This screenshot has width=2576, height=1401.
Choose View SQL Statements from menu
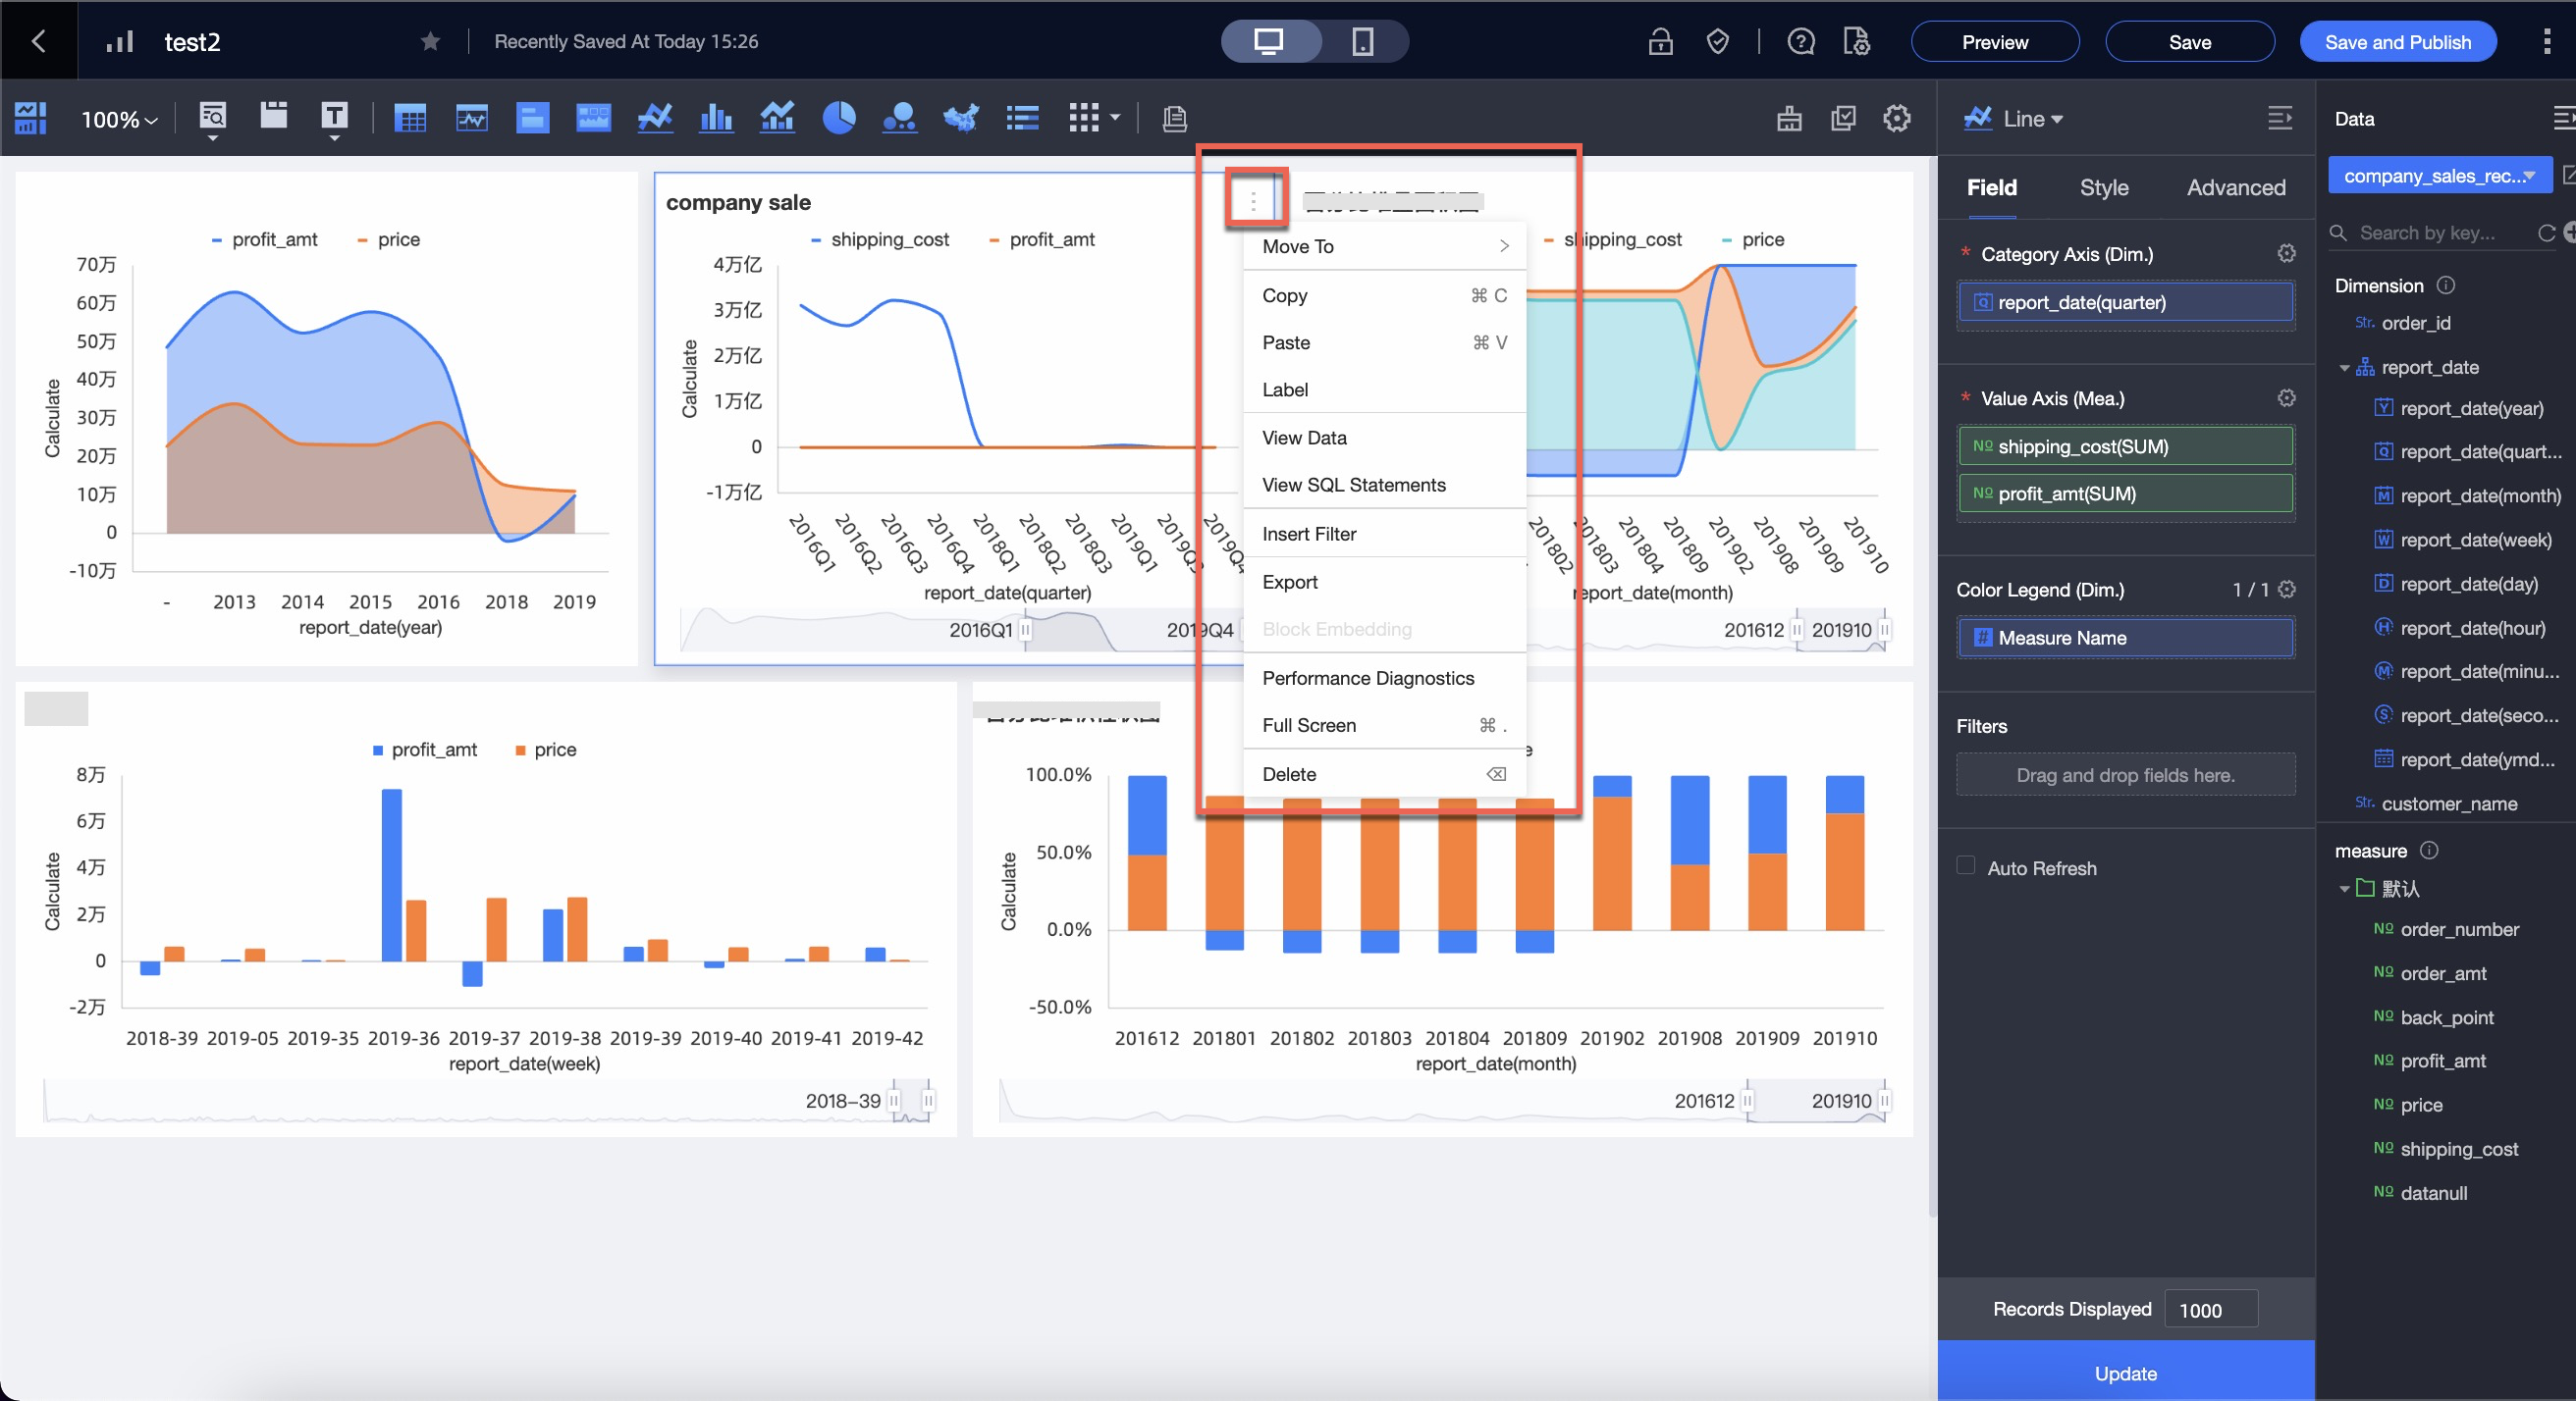[x=1353, y=485]
